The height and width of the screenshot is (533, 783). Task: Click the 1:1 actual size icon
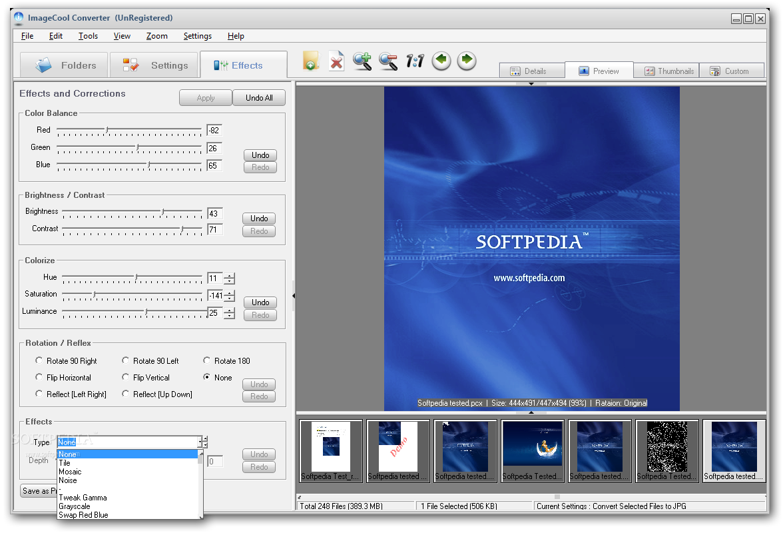click(415, 61)
